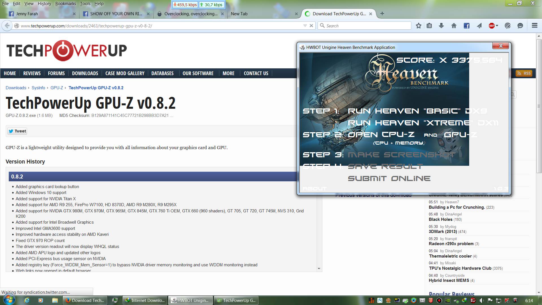Click the RSS feed button

pyautogui.click(x=524, y=73)
